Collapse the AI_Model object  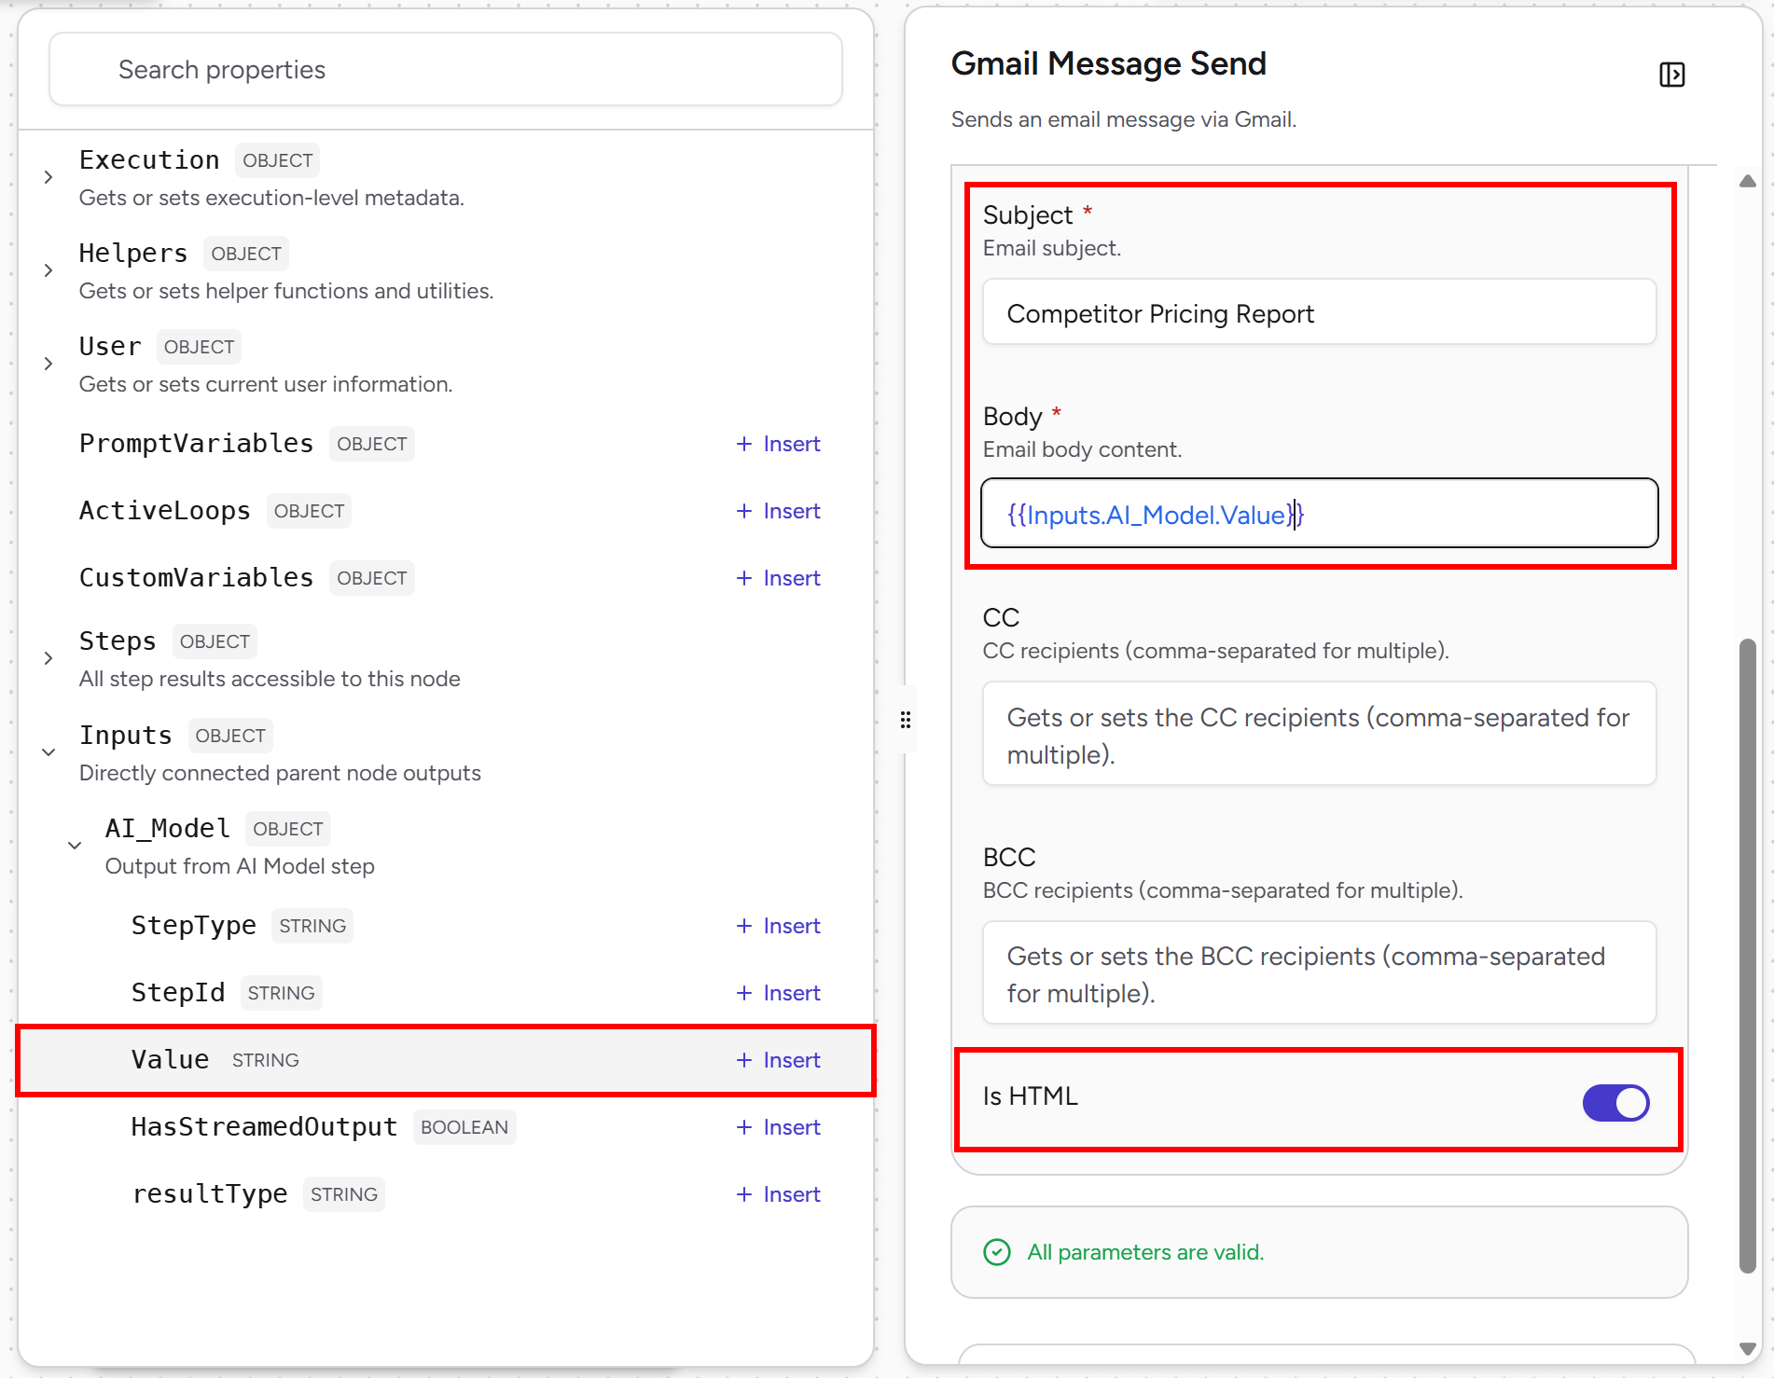tap(75, 846)
